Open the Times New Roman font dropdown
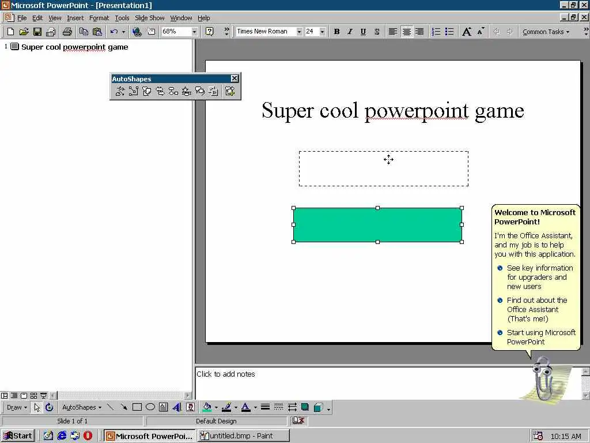 pyautogui.click(x=299, y=32)
